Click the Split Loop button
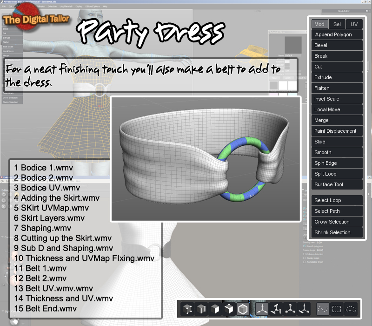Viewport: 372px width, 326px height. click(337, 174)
